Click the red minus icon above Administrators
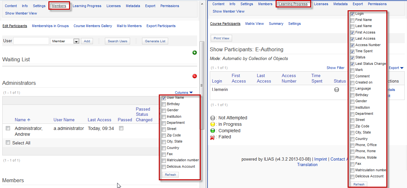Screen dimensions: 407x188 click(x=195, y=76)
